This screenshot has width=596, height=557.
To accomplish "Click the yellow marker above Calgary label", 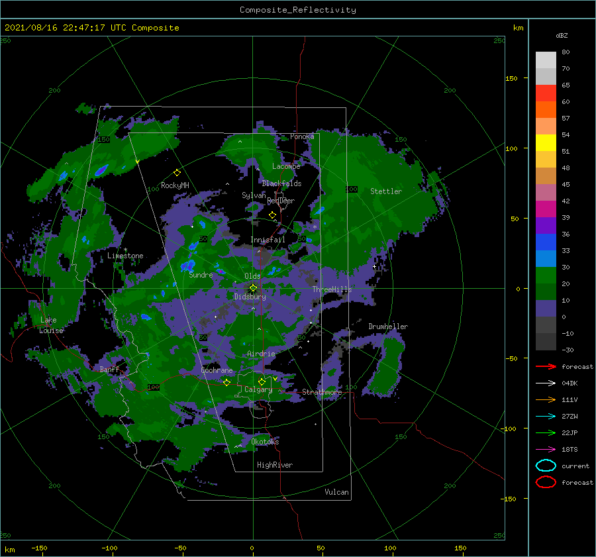I will point(262,381).
